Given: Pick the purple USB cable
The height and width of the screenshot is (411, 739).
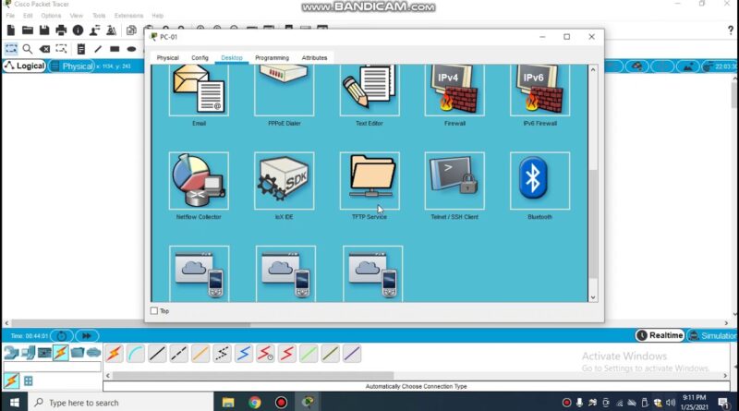Looking at the screenshot, I should coord(352,354).
